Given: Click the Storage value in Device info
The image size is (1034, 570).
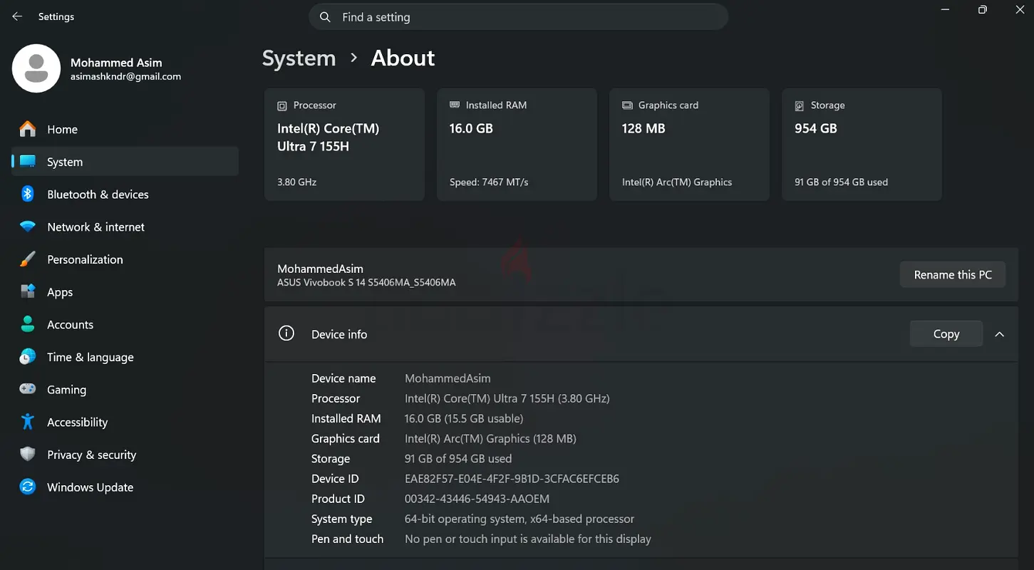Looking at the screenshot, I should pos(458,458).
